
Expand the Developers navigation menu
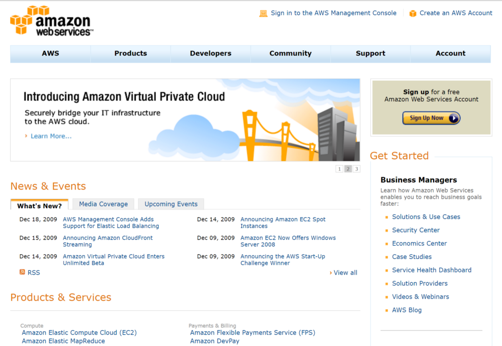click(x=211, y=53)
